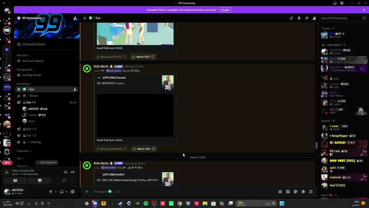This screenshot has width=369, height=208.
Task: Open the Help question mark icon
Action: click(342, 3)
